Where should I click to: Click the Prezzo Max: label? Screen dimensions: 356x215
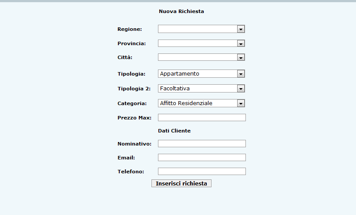click(x=134, y=118)
